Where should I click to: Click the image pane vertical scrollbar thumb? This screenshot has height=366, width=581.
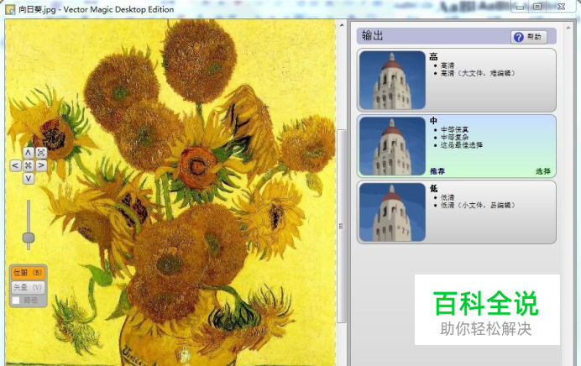pyautogui.click(x=341, y=226)
